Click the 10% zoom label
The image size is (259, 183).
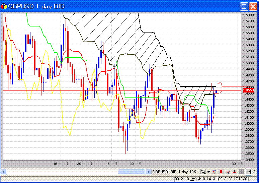(193, 172)
